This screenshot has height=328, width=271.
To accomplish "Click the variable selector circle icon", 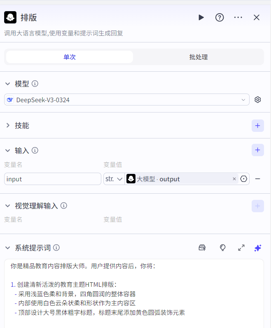I will click(x=243, y=179).
